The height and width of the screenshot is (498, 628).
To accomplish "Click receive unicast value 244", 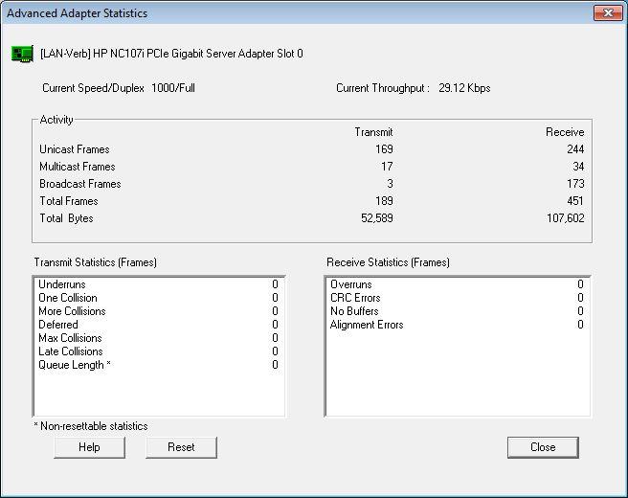I will coord(575,149).
